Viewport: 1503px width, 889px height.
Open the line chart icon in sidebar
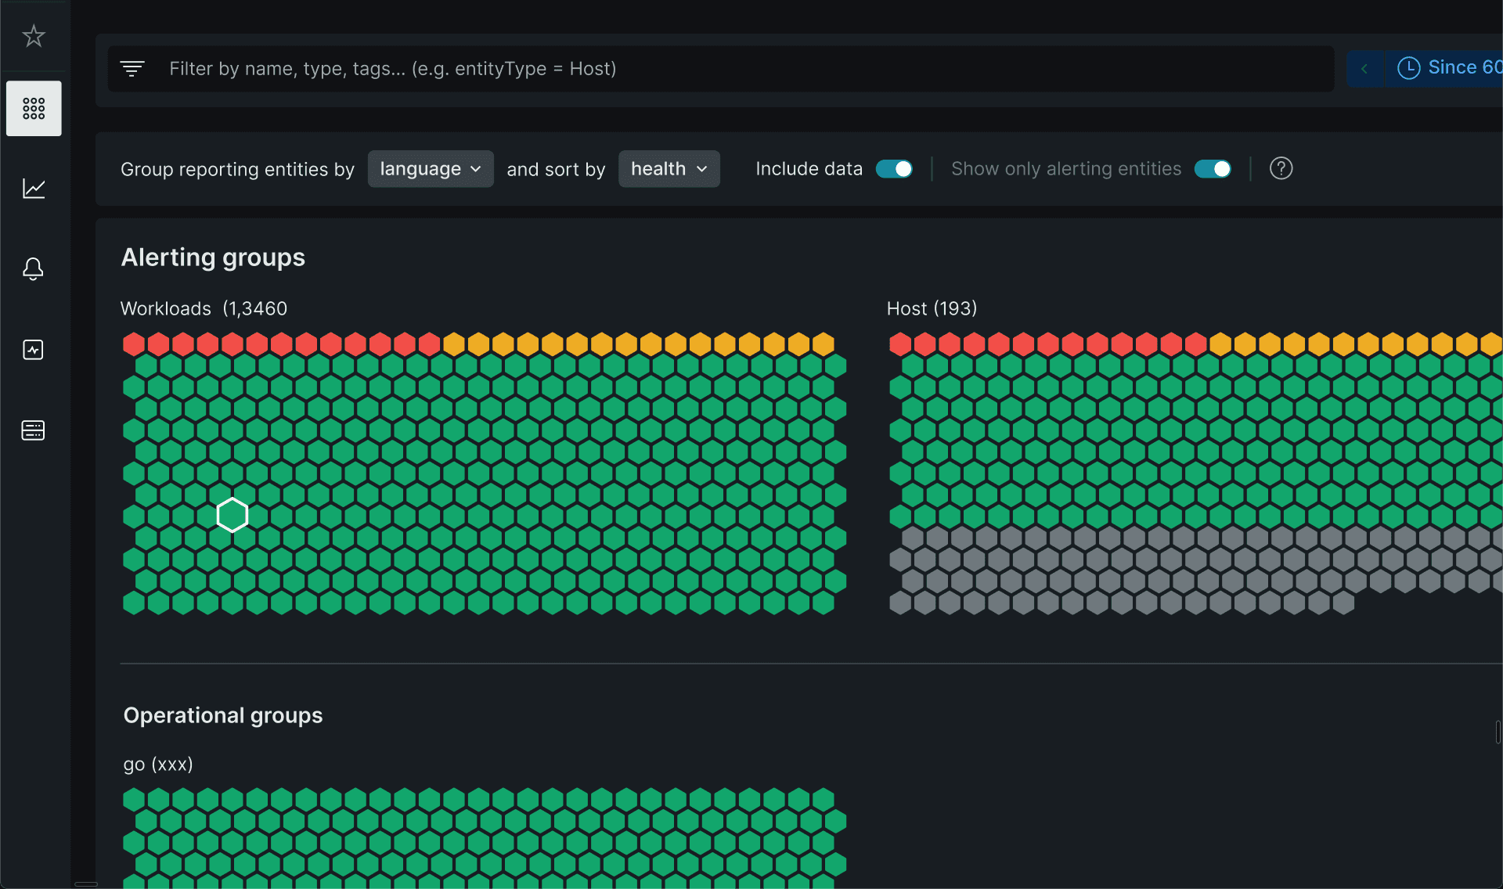click(x=34, y=189)
